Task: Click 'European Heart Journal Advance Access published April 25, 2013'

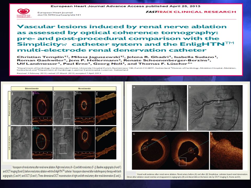Action: tap(125, 6)
